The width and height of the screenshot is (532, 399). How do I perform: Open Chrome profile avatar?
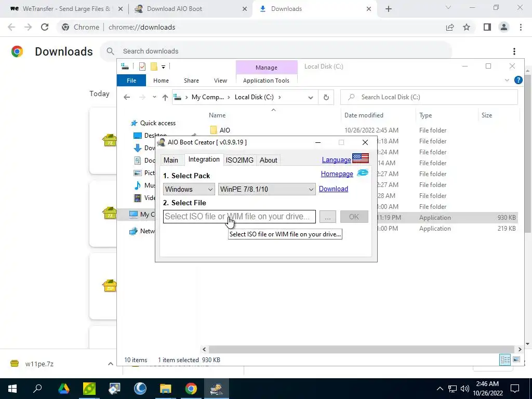pos(504,27)
